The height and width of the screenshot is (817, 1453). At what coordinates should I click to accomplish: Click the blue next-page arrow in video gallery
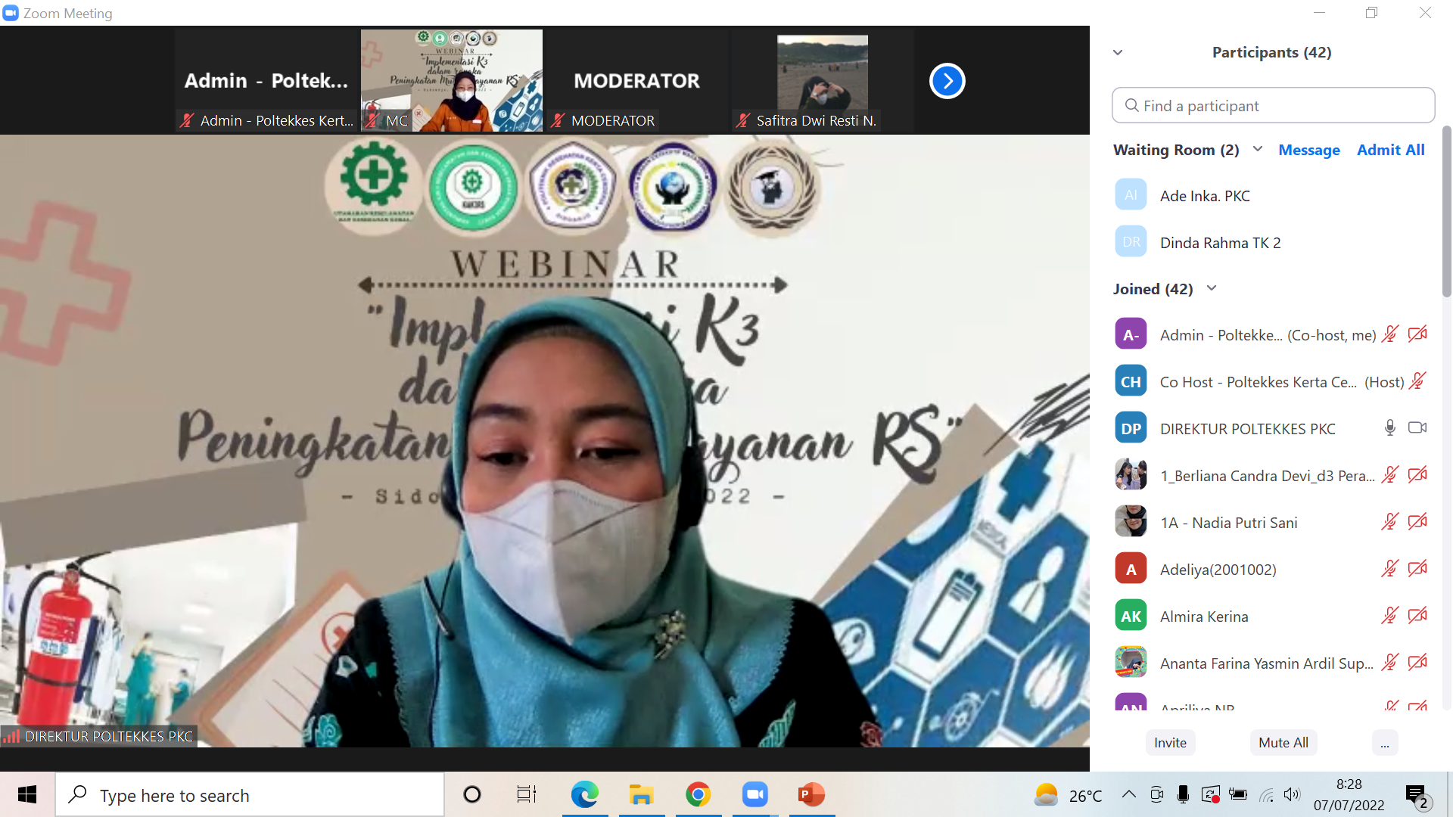[x=947, y=80]
